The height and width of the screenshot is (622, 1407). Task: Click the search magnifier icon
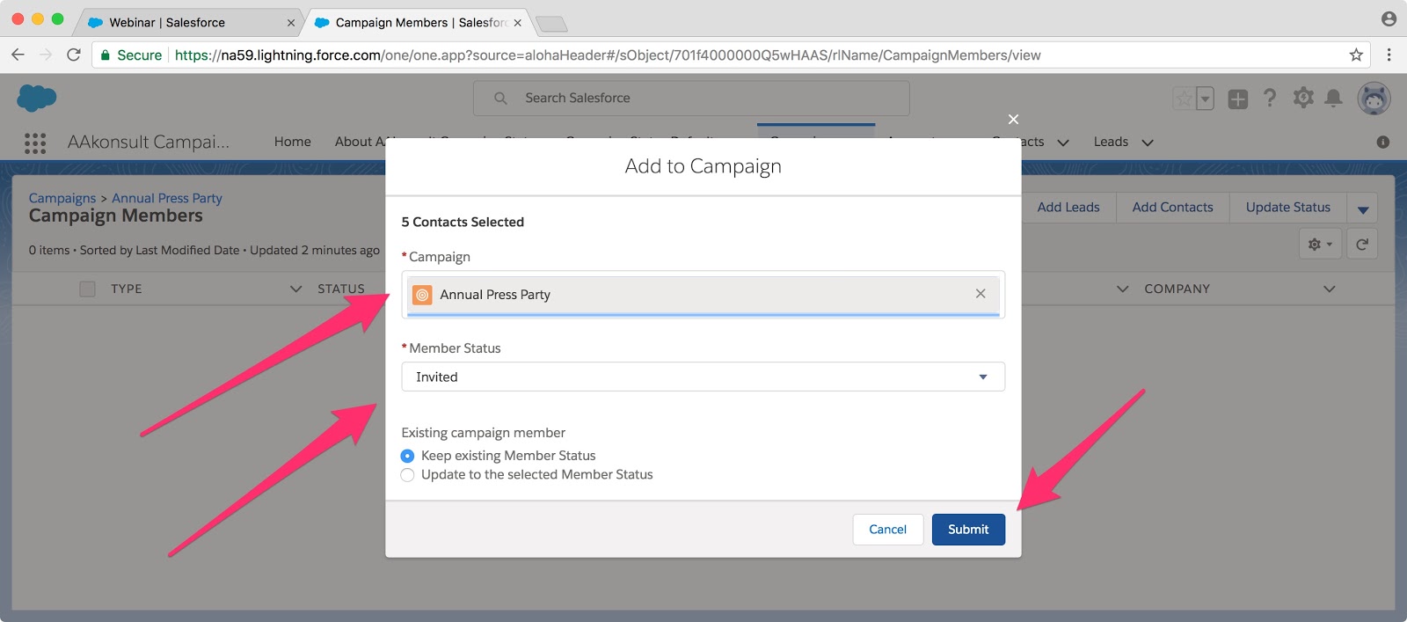[x=500, y=99]
